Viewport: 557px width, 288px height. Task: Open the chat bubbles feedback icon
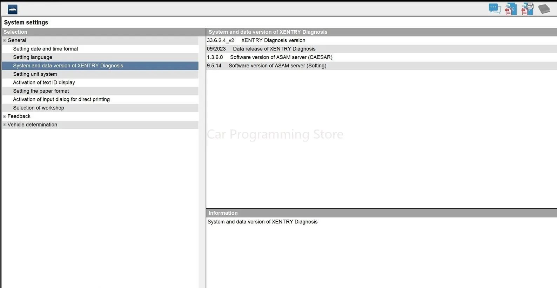pos(495,9)
